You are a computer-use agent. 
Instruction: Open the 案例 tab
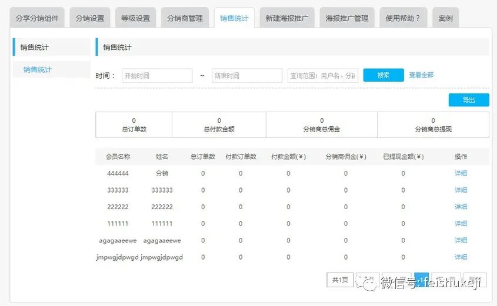point(445,18)
